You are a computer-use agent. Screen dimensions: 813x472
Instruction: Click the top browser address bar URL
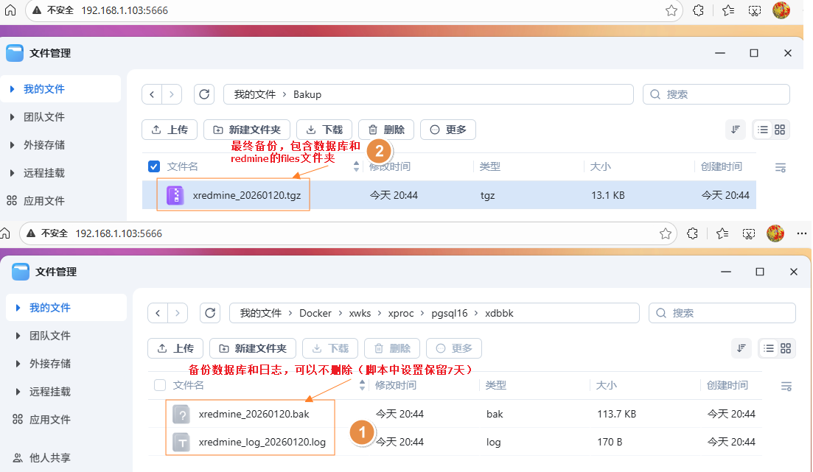[x=125, y=10]
